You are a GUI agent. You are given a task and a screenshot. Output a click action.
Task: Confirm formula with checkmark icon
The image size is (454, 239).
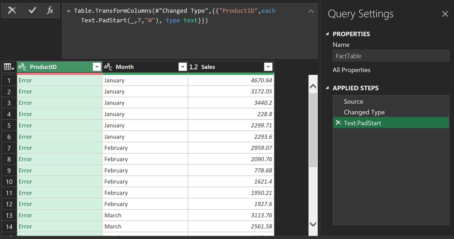tap(32, 10)
